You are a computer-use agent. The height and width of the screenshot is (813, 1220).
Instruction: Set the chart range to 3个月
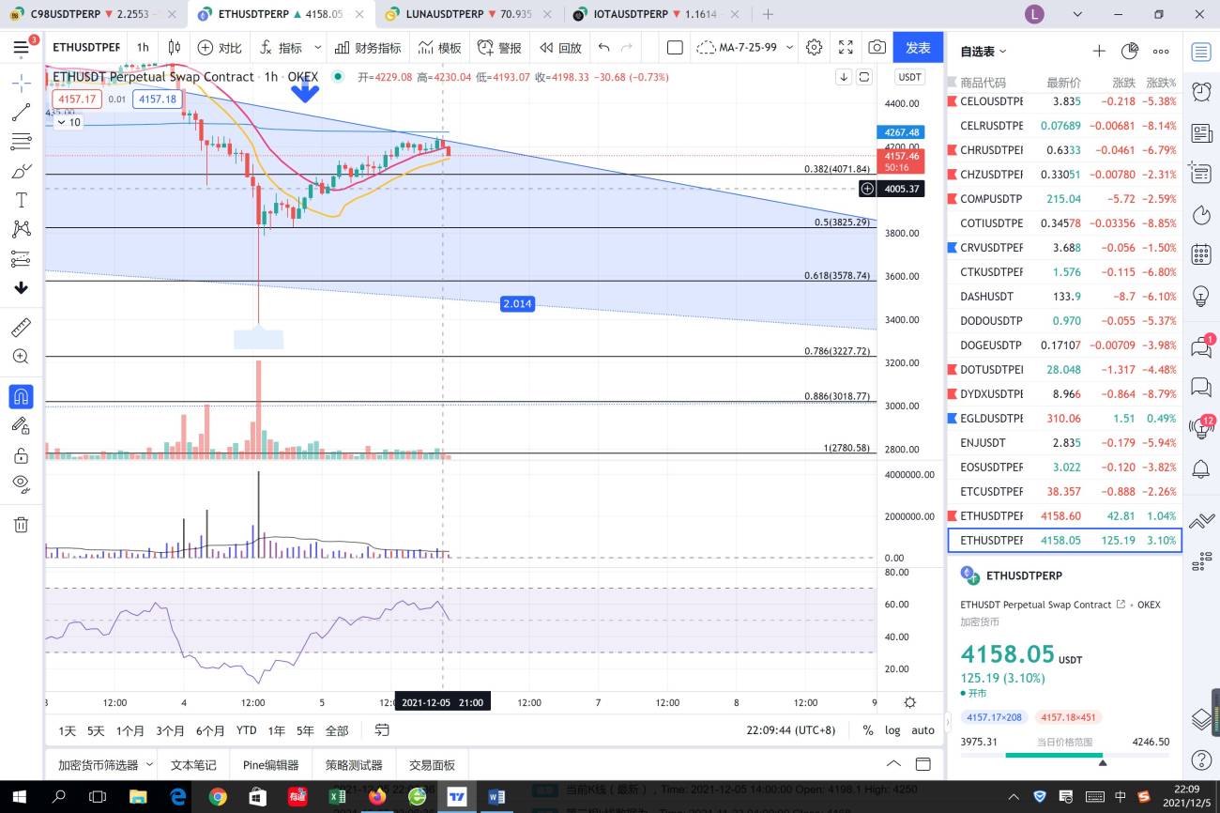pos(170,730)
